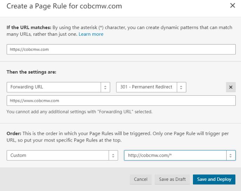Screen dimensions: 241x191
Task: Click the 301 redirect status stepper arrows
Action: coord(181,87)
